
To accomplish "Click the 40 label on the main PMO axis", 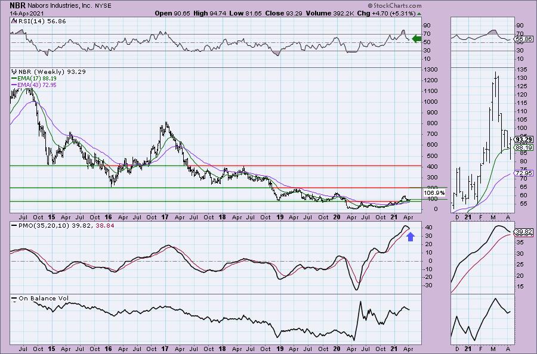I will [x=428, y=228].
